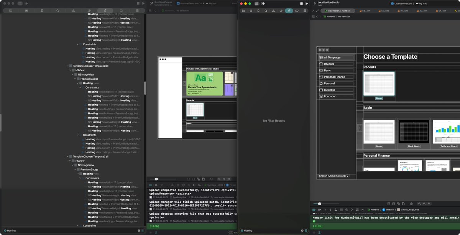The image size is (460, 235).
Task: Toggle navigator sidebar in LocalizationStudio window
Action: coord(257,3)
